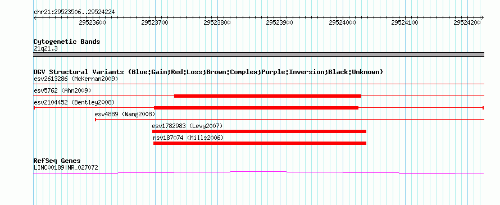
Task: Select the thin esv4889 variant line
Action: pos(289,120)
